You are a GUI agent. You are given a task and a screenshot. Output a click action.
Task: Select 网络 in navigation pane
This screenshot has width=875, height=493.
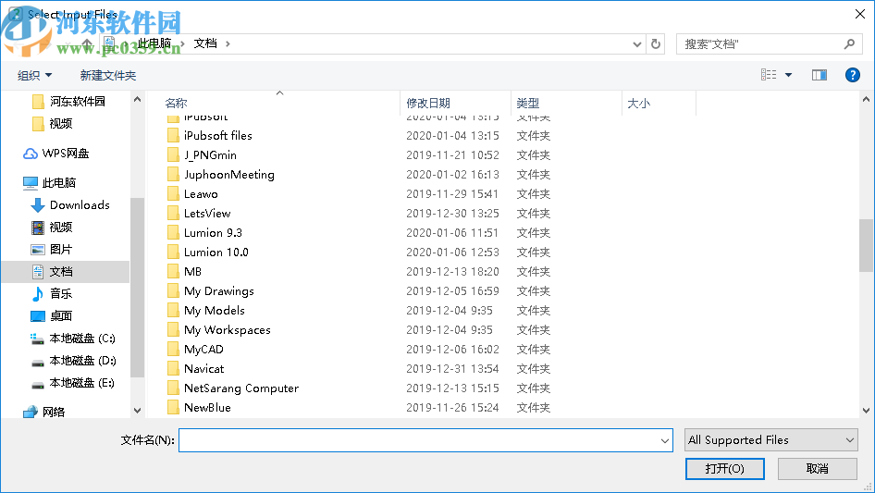point(43,412)
